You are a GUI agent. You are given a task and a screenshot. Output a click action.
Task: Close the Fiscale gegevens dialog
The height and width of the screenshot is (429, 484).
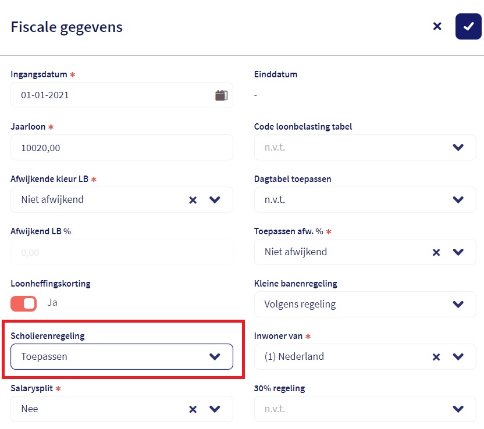[437, 26]
